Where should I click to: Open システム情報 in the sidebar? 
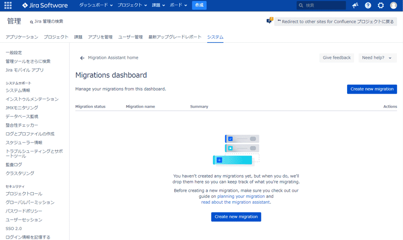[18, 90]
